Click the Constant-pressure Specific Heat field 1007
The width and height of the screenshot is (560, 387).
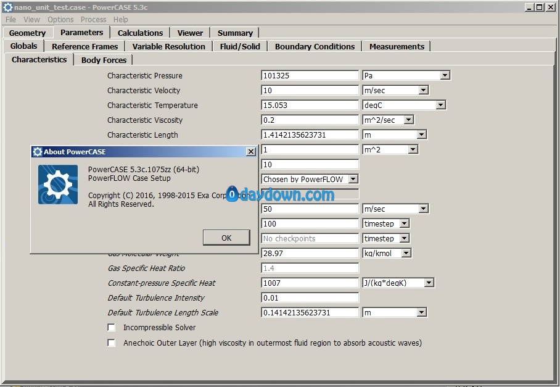310,283
